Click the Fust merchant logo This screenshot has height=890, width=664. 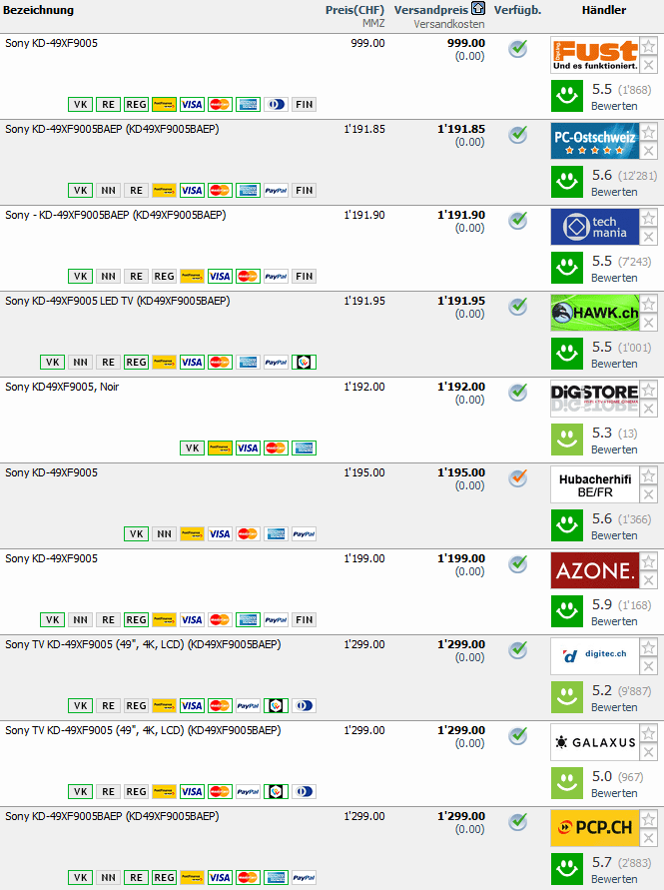(x=594, y=55)
